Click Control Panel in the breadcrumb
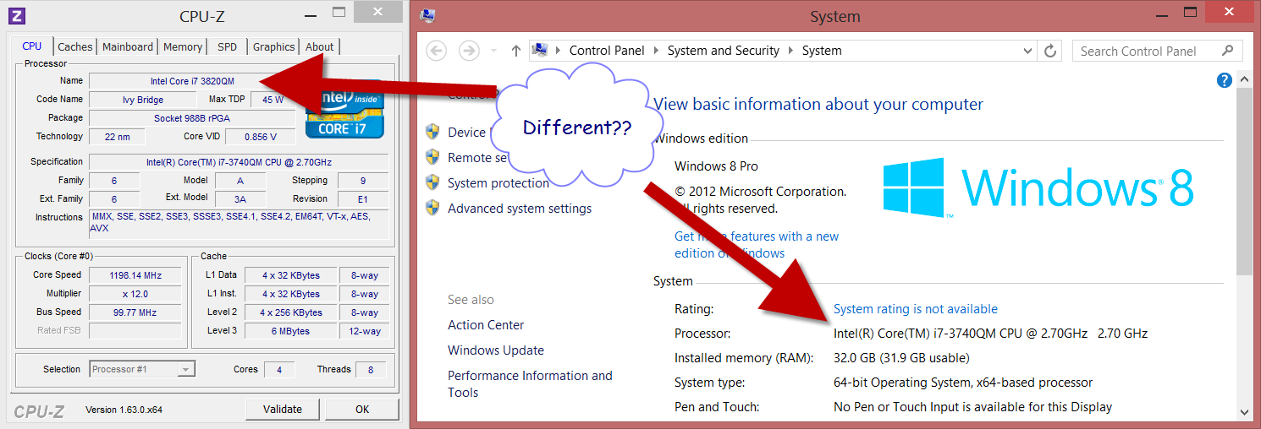Image resolution: width=1261 pixels, height=429 pixels. click(607, 51)
